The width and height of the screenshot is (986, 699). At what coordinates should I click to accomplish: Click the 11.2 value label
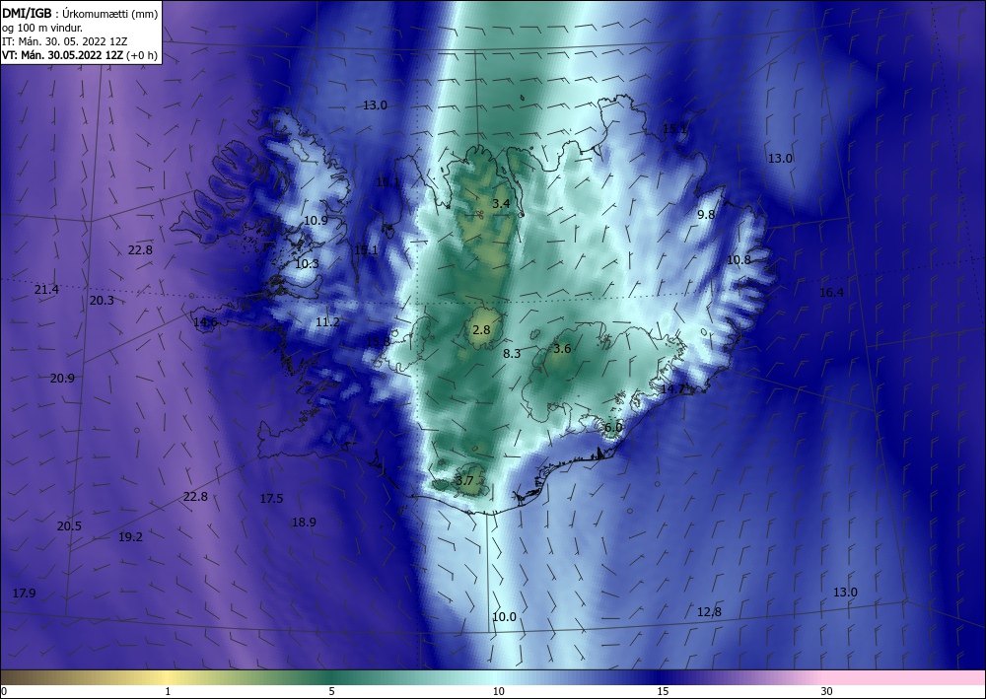tap(327, 322)
